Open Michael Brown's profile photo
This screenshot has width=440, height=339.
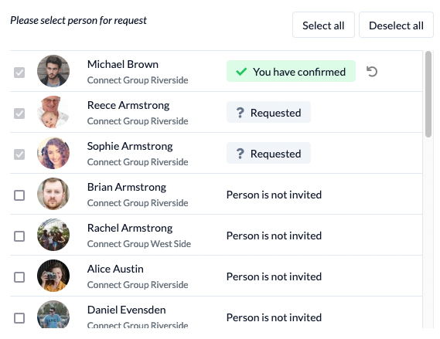click(x=53, y=71)
